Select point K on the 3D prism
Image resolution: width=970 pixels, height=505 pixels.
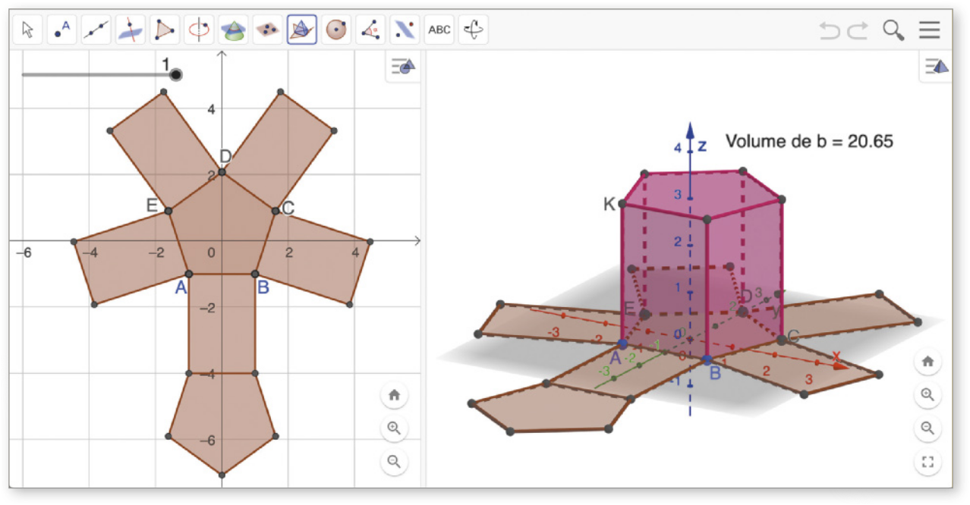click(622, 203)
